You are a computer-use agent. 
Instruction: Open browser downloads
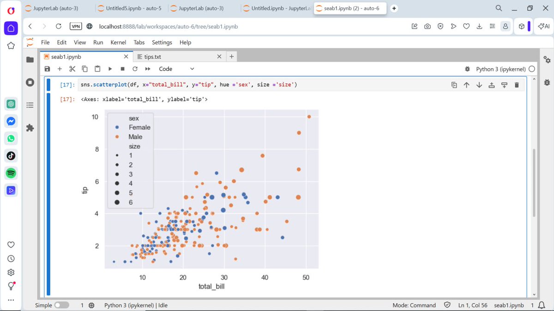click(479, 26)
